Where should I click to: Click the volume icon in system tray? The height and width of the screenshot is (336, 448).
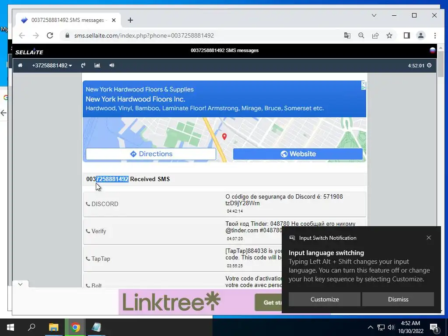[391, 327]
